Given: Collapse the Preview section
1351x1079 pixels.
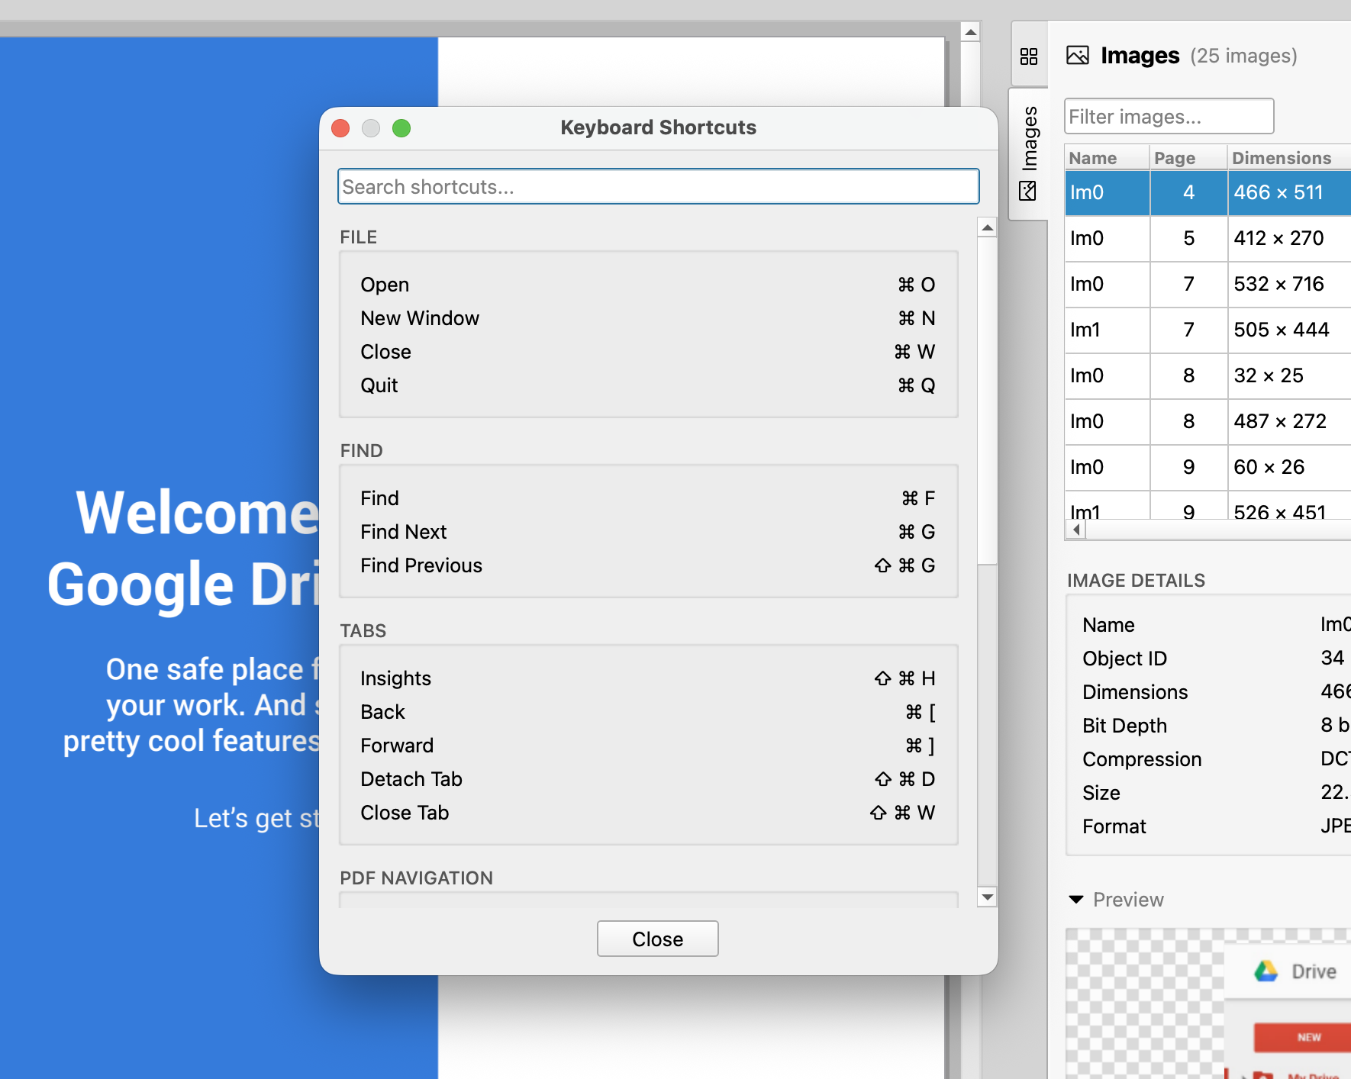Looking at the screenshot, I should click(x=1076, y=900).
